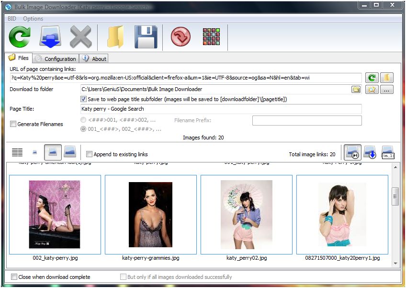Check Close when download complete
The height and width of the screenshot is (288, 406).
coord(14,277)
